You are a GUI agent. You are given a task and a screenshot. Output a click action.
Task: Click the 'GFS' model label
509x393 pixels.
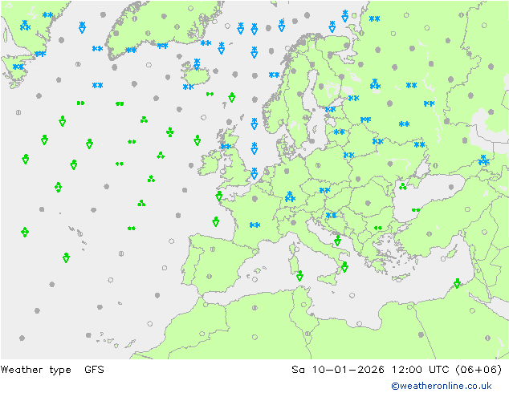(x=94, y=370)
